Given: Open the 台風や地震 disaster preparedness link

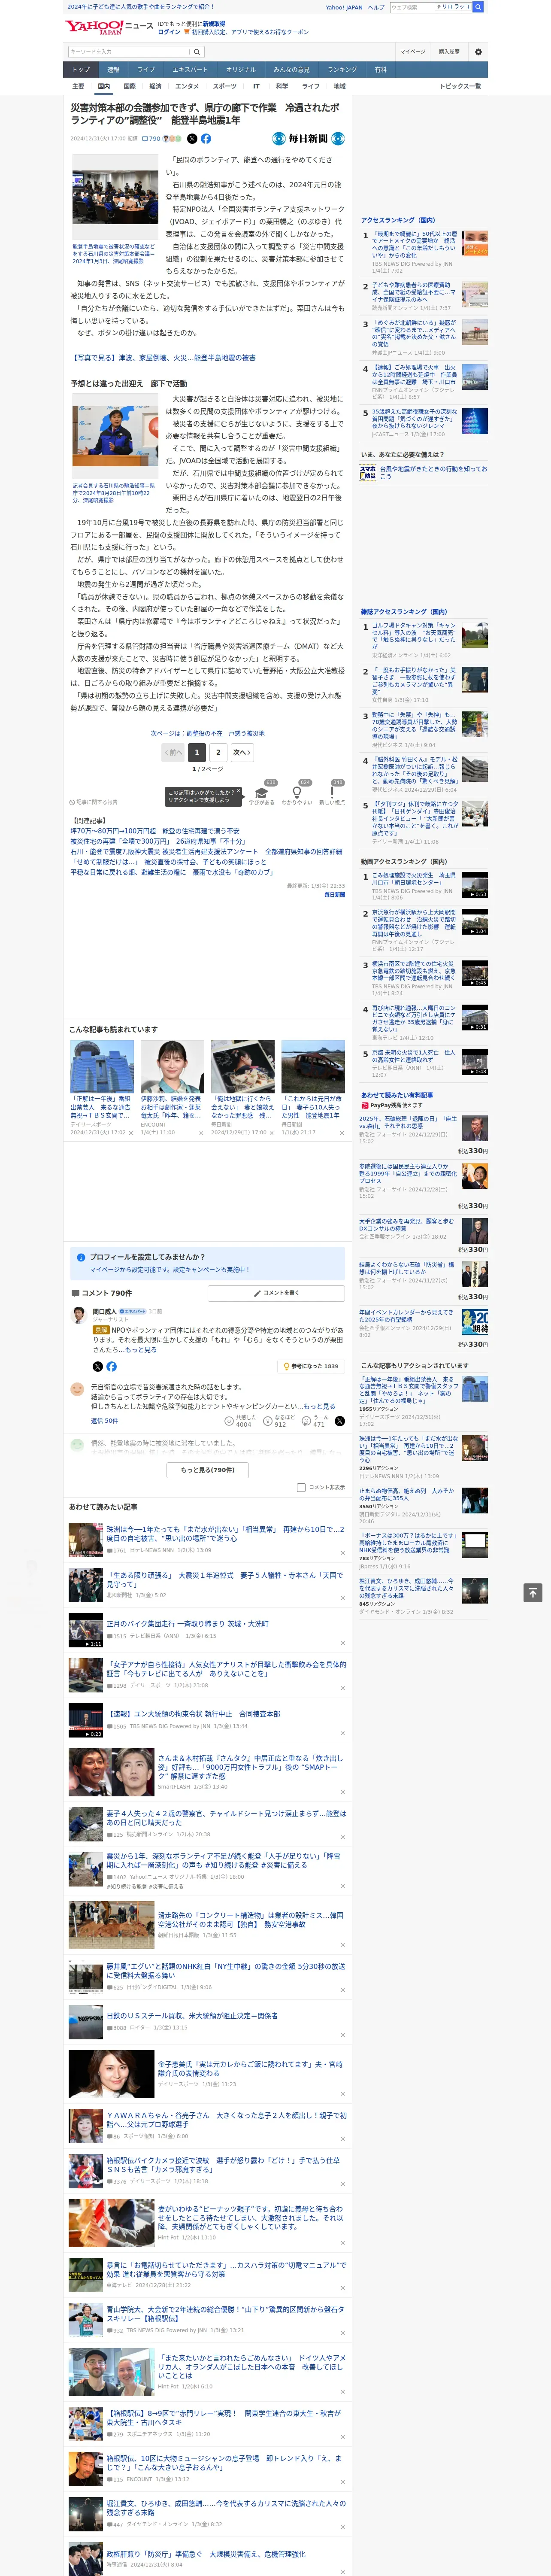Looking at the screenshot, I should [423, 472].
